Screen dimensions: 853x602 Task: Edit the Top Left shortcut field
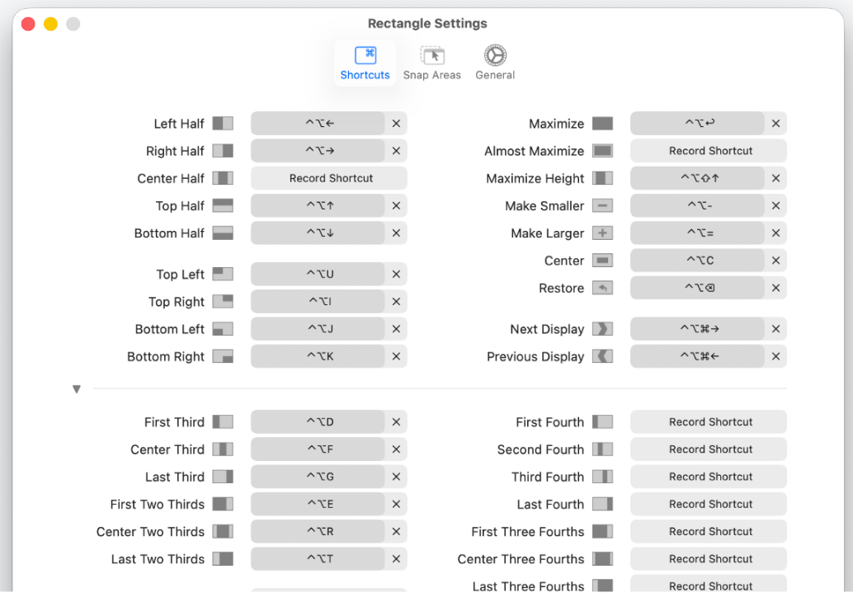pyautogui.click(x=318, y=274)
